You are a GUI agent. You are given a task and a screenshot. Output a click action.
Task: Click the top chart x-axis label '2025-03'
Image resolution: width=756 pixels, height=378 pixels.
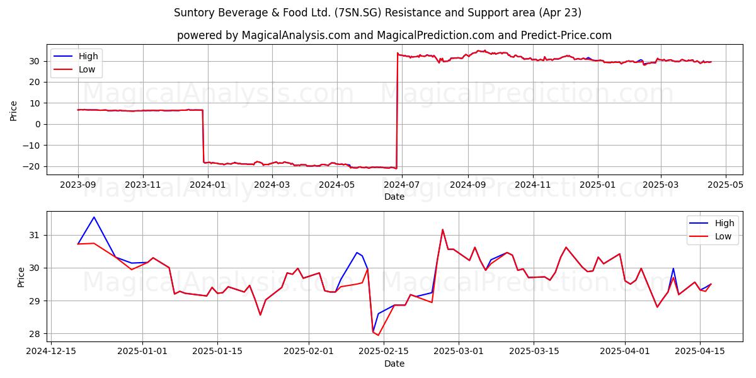(660, 185)
